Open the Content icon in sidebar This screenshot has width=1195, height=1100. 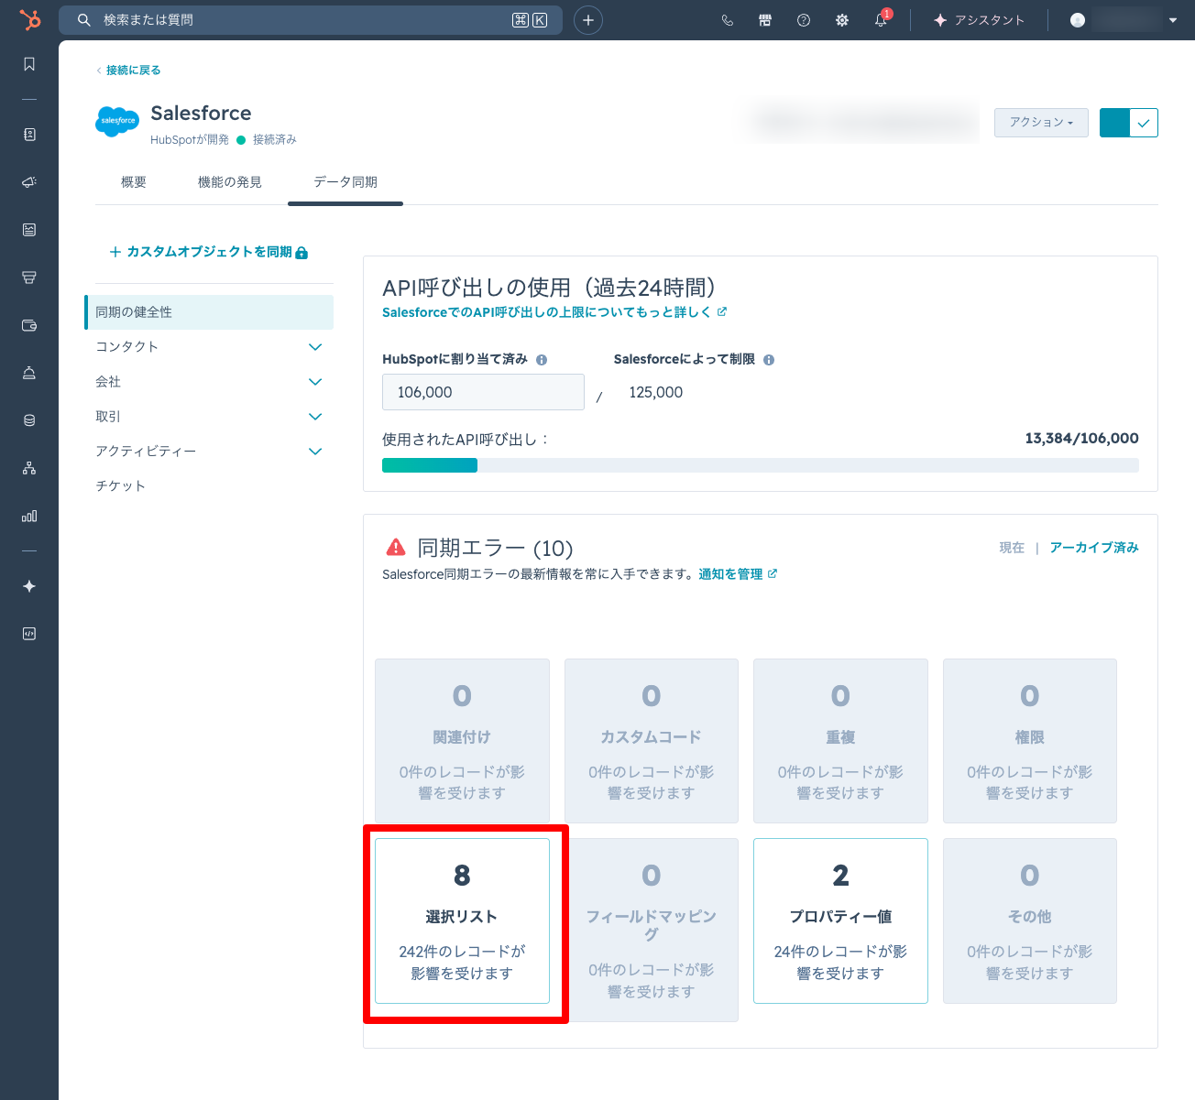click(29, 230)
